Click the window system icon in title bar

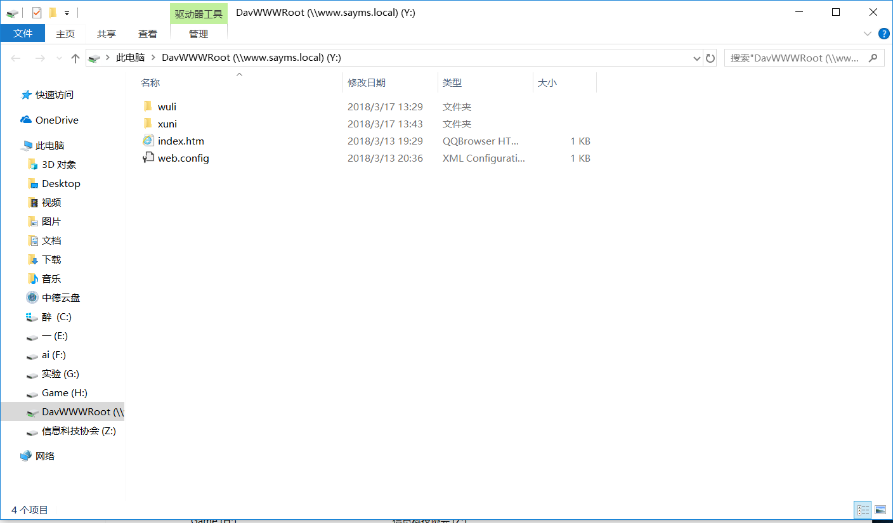pyautogui.click(x=12, y=13)
